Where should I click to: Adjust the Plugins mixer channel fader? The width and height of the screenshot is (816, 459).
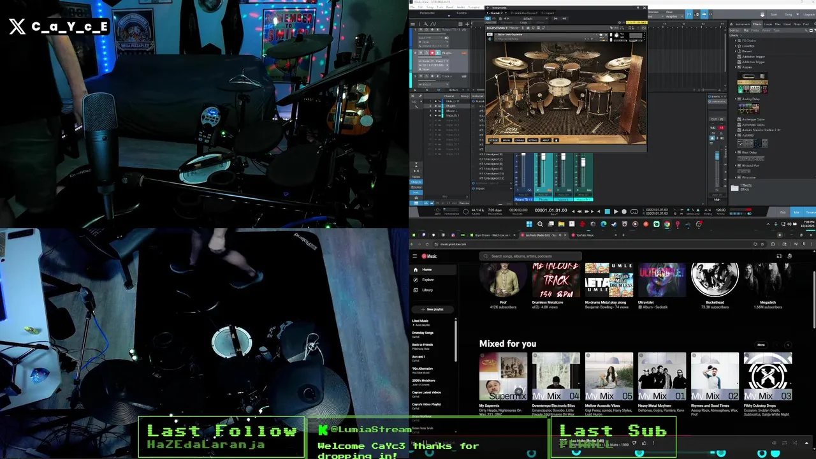point(544,157)
